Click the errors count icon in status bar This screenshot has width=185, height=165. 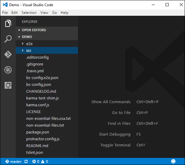pos(35,161)
